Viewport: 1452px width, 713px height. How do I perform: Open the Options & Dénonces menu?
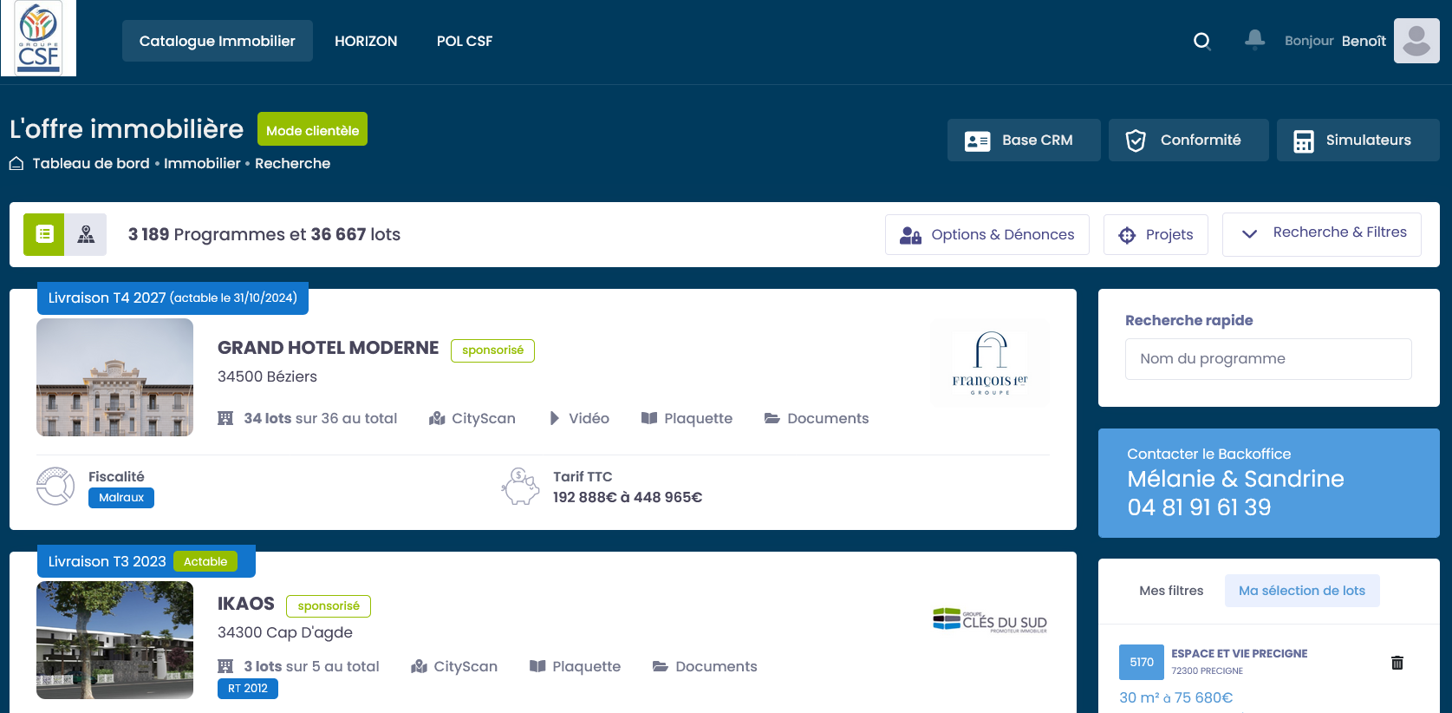(986, 234)
